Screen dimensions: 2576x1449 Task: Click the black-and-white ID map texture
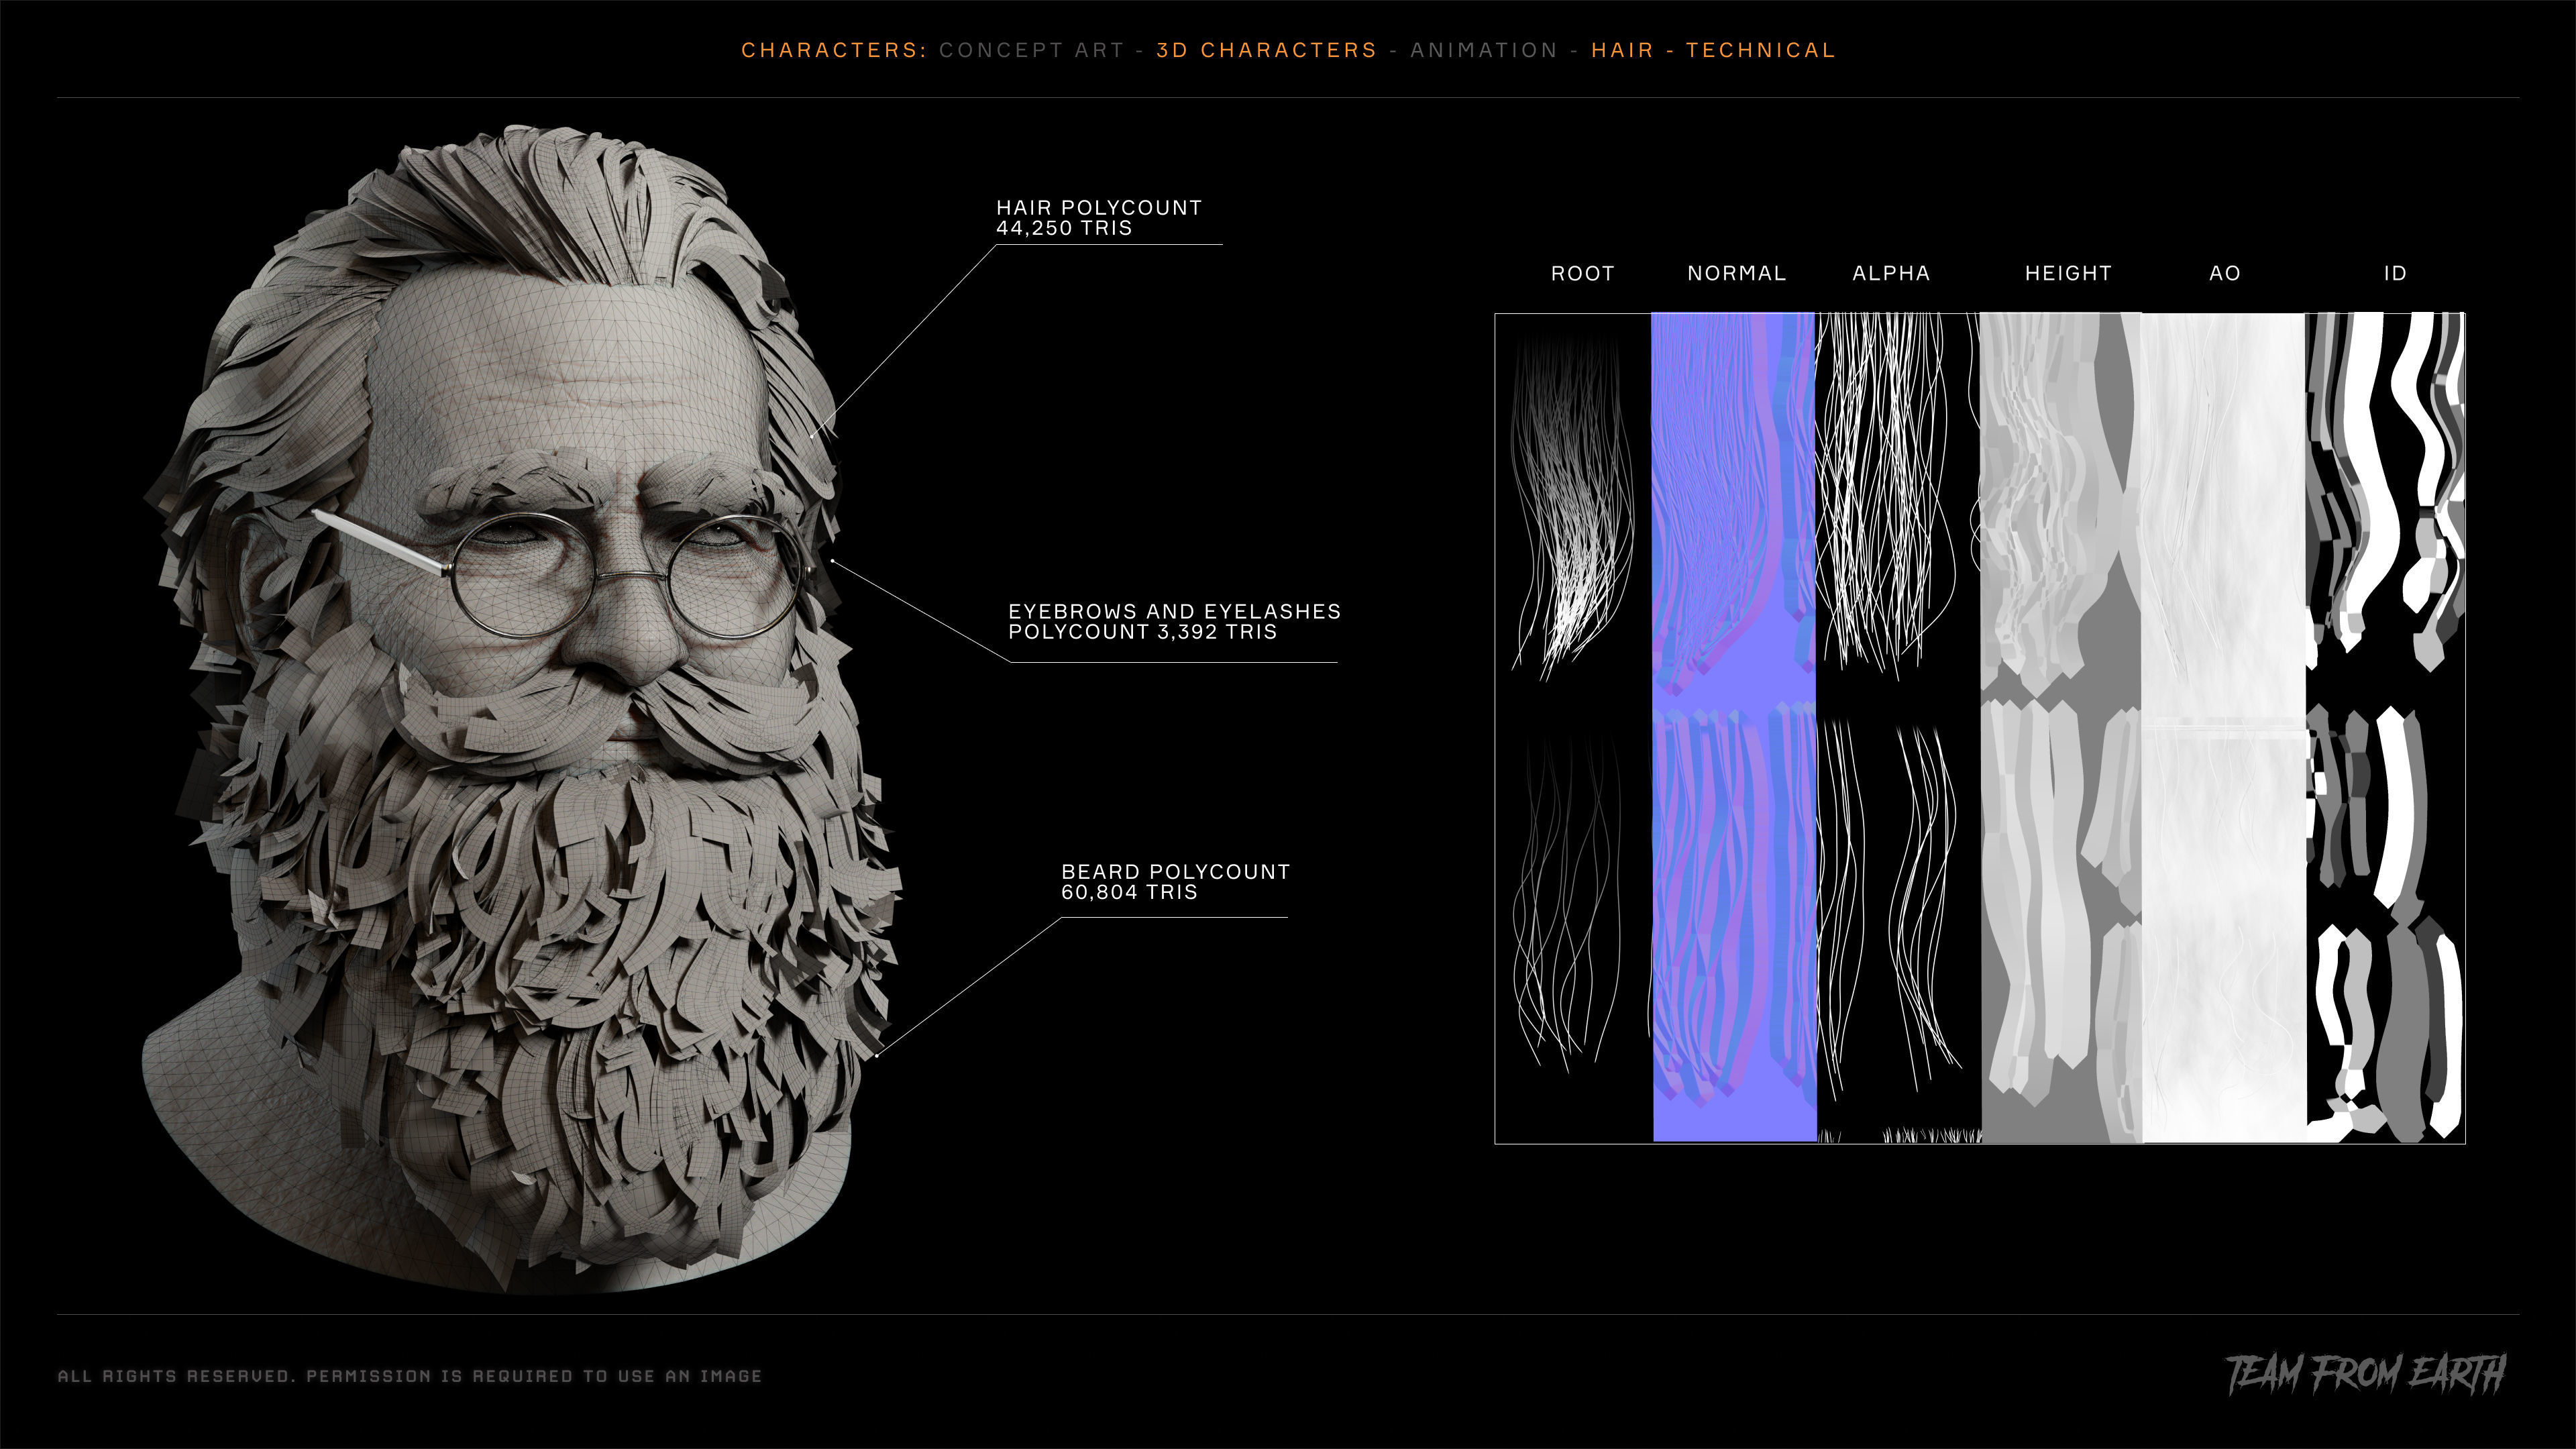[2385, 727]
